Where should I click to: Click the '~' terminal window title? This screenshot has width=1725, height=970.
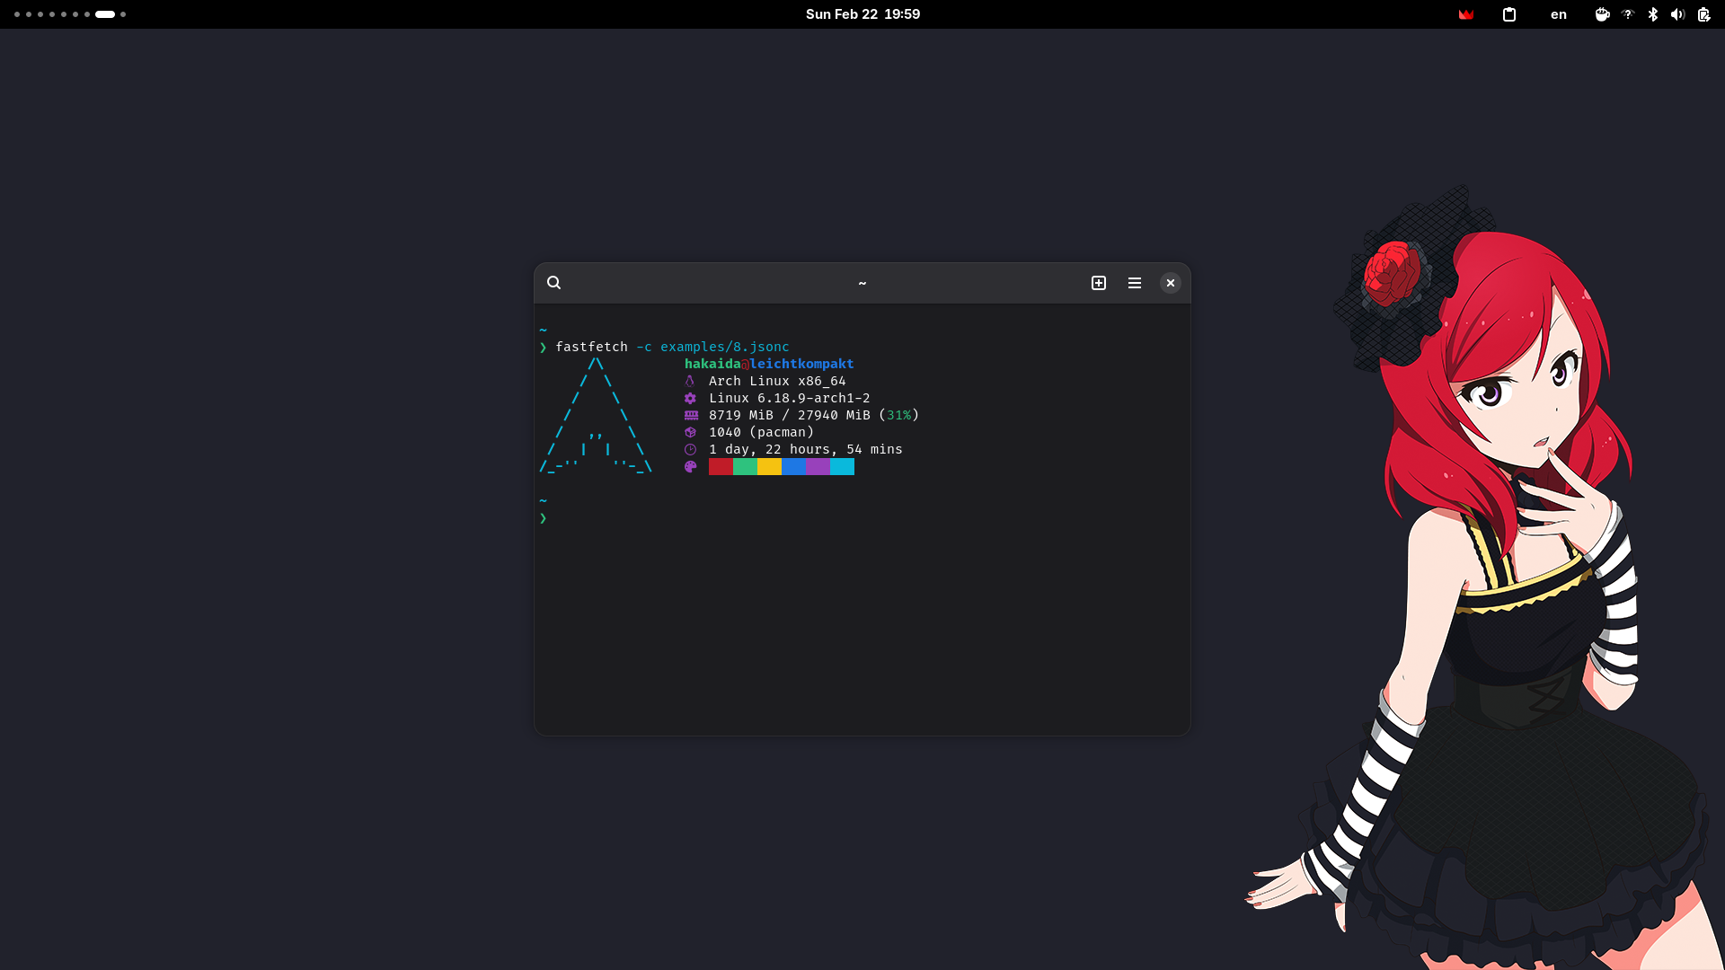click(x=862, y=283)
